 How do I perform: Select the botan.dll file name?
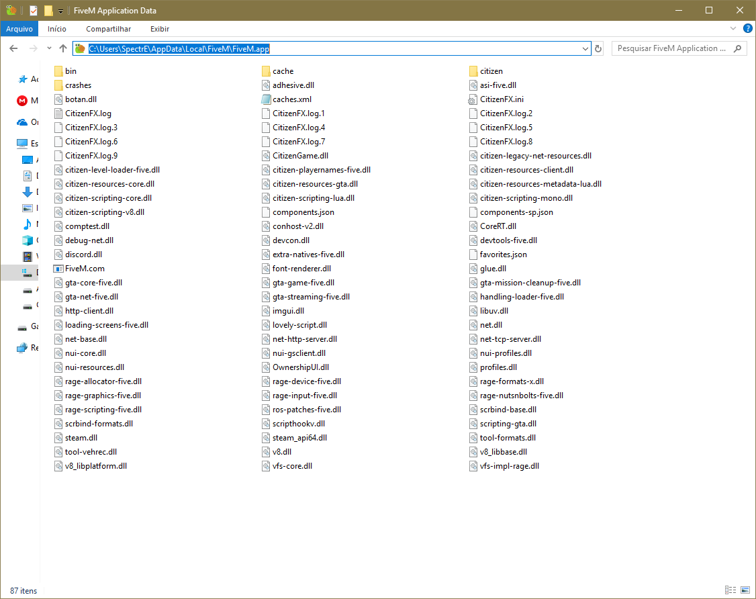(x=81, y=99)
